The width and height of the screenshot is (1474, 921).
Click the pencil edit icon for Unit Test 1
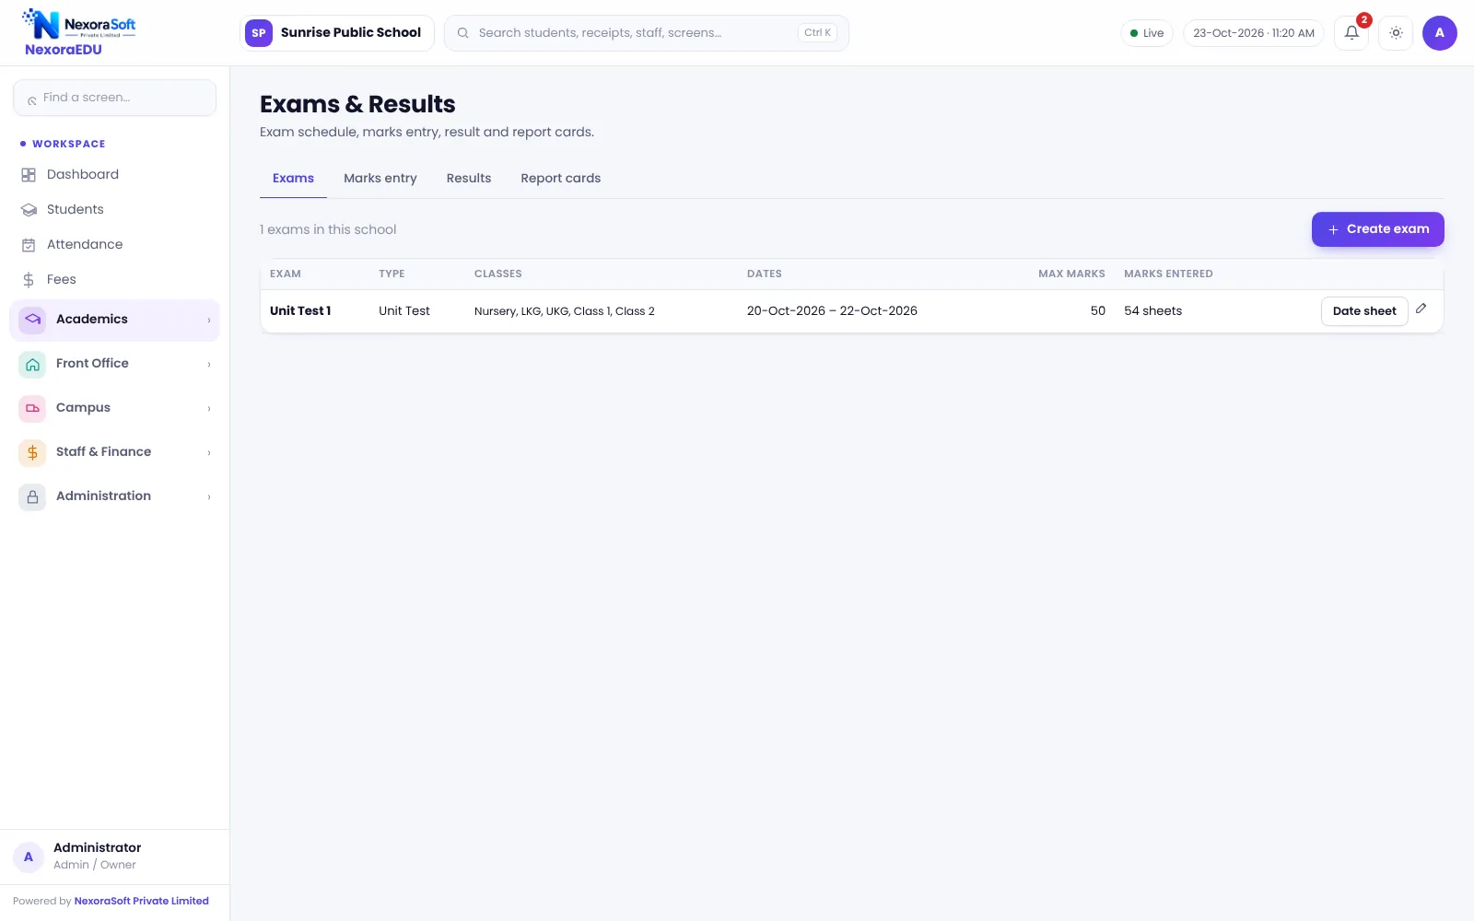[x=1421, y=309]
